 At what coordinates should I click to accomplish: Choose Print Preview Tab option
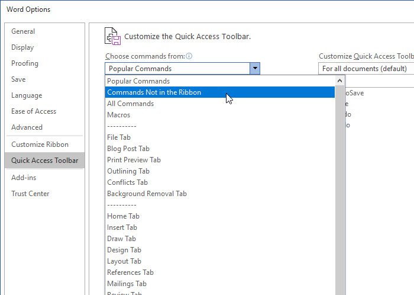134,160
